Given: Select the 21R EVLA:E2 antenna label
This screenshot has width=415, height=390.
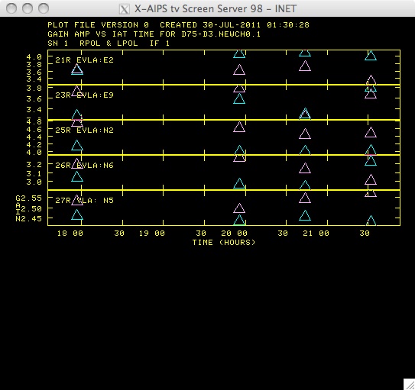Looking at the screenshot, I should (x=84, y=60).
